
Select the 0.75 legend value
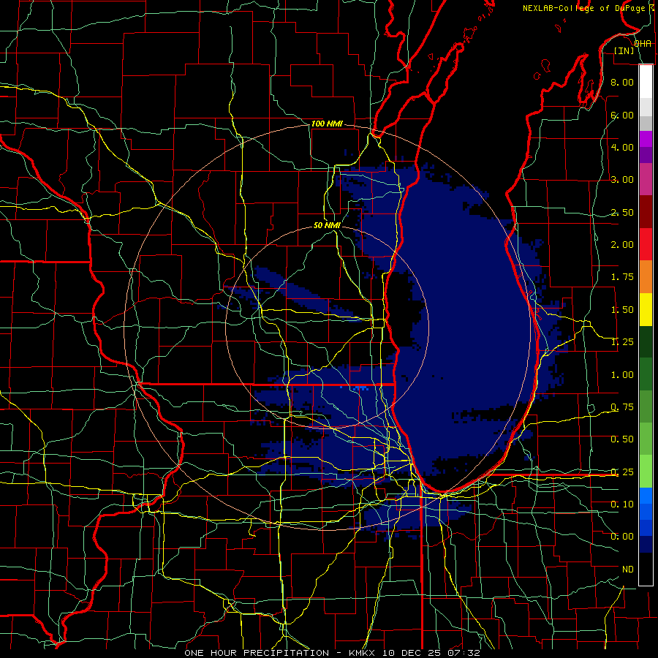622,407
